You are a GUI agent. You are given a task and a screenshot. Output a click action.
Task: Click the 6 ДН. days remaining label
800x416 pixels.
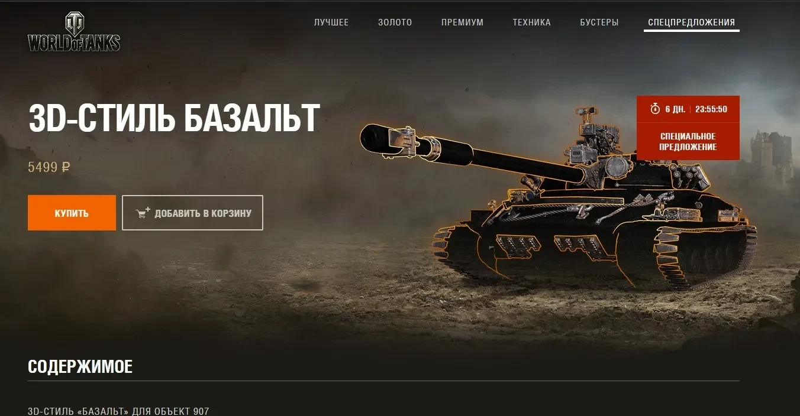(x=675, y=109)
